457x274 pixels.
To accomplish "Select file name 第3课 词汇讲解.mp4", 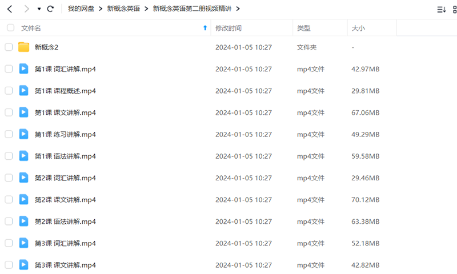I will (65, 244).
